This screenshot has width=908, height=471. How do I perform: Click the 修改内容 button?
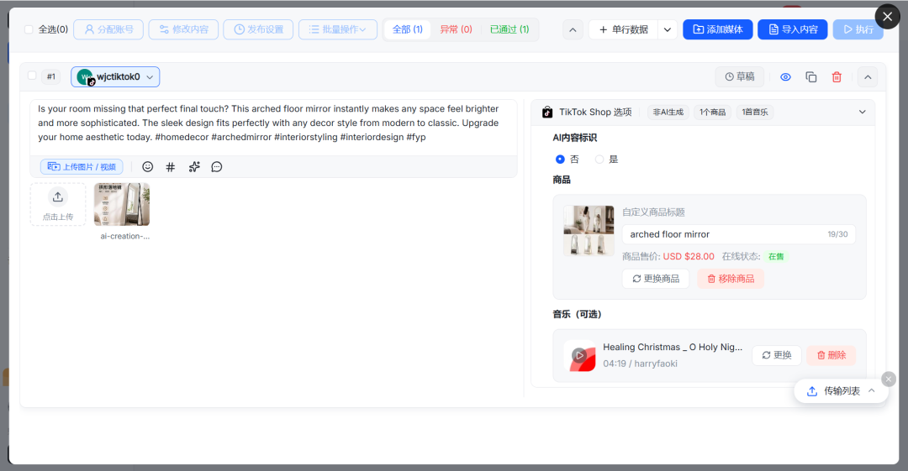click(183, 29)
